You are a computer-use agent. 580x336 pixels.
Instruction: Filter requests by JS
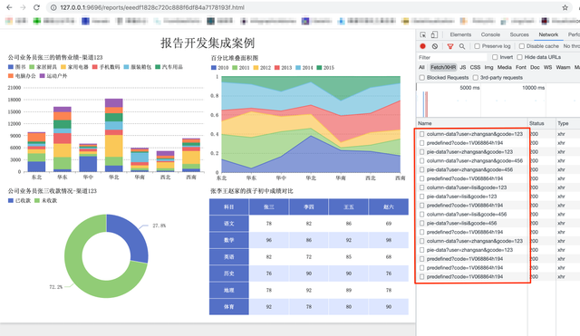click(463, 67)
